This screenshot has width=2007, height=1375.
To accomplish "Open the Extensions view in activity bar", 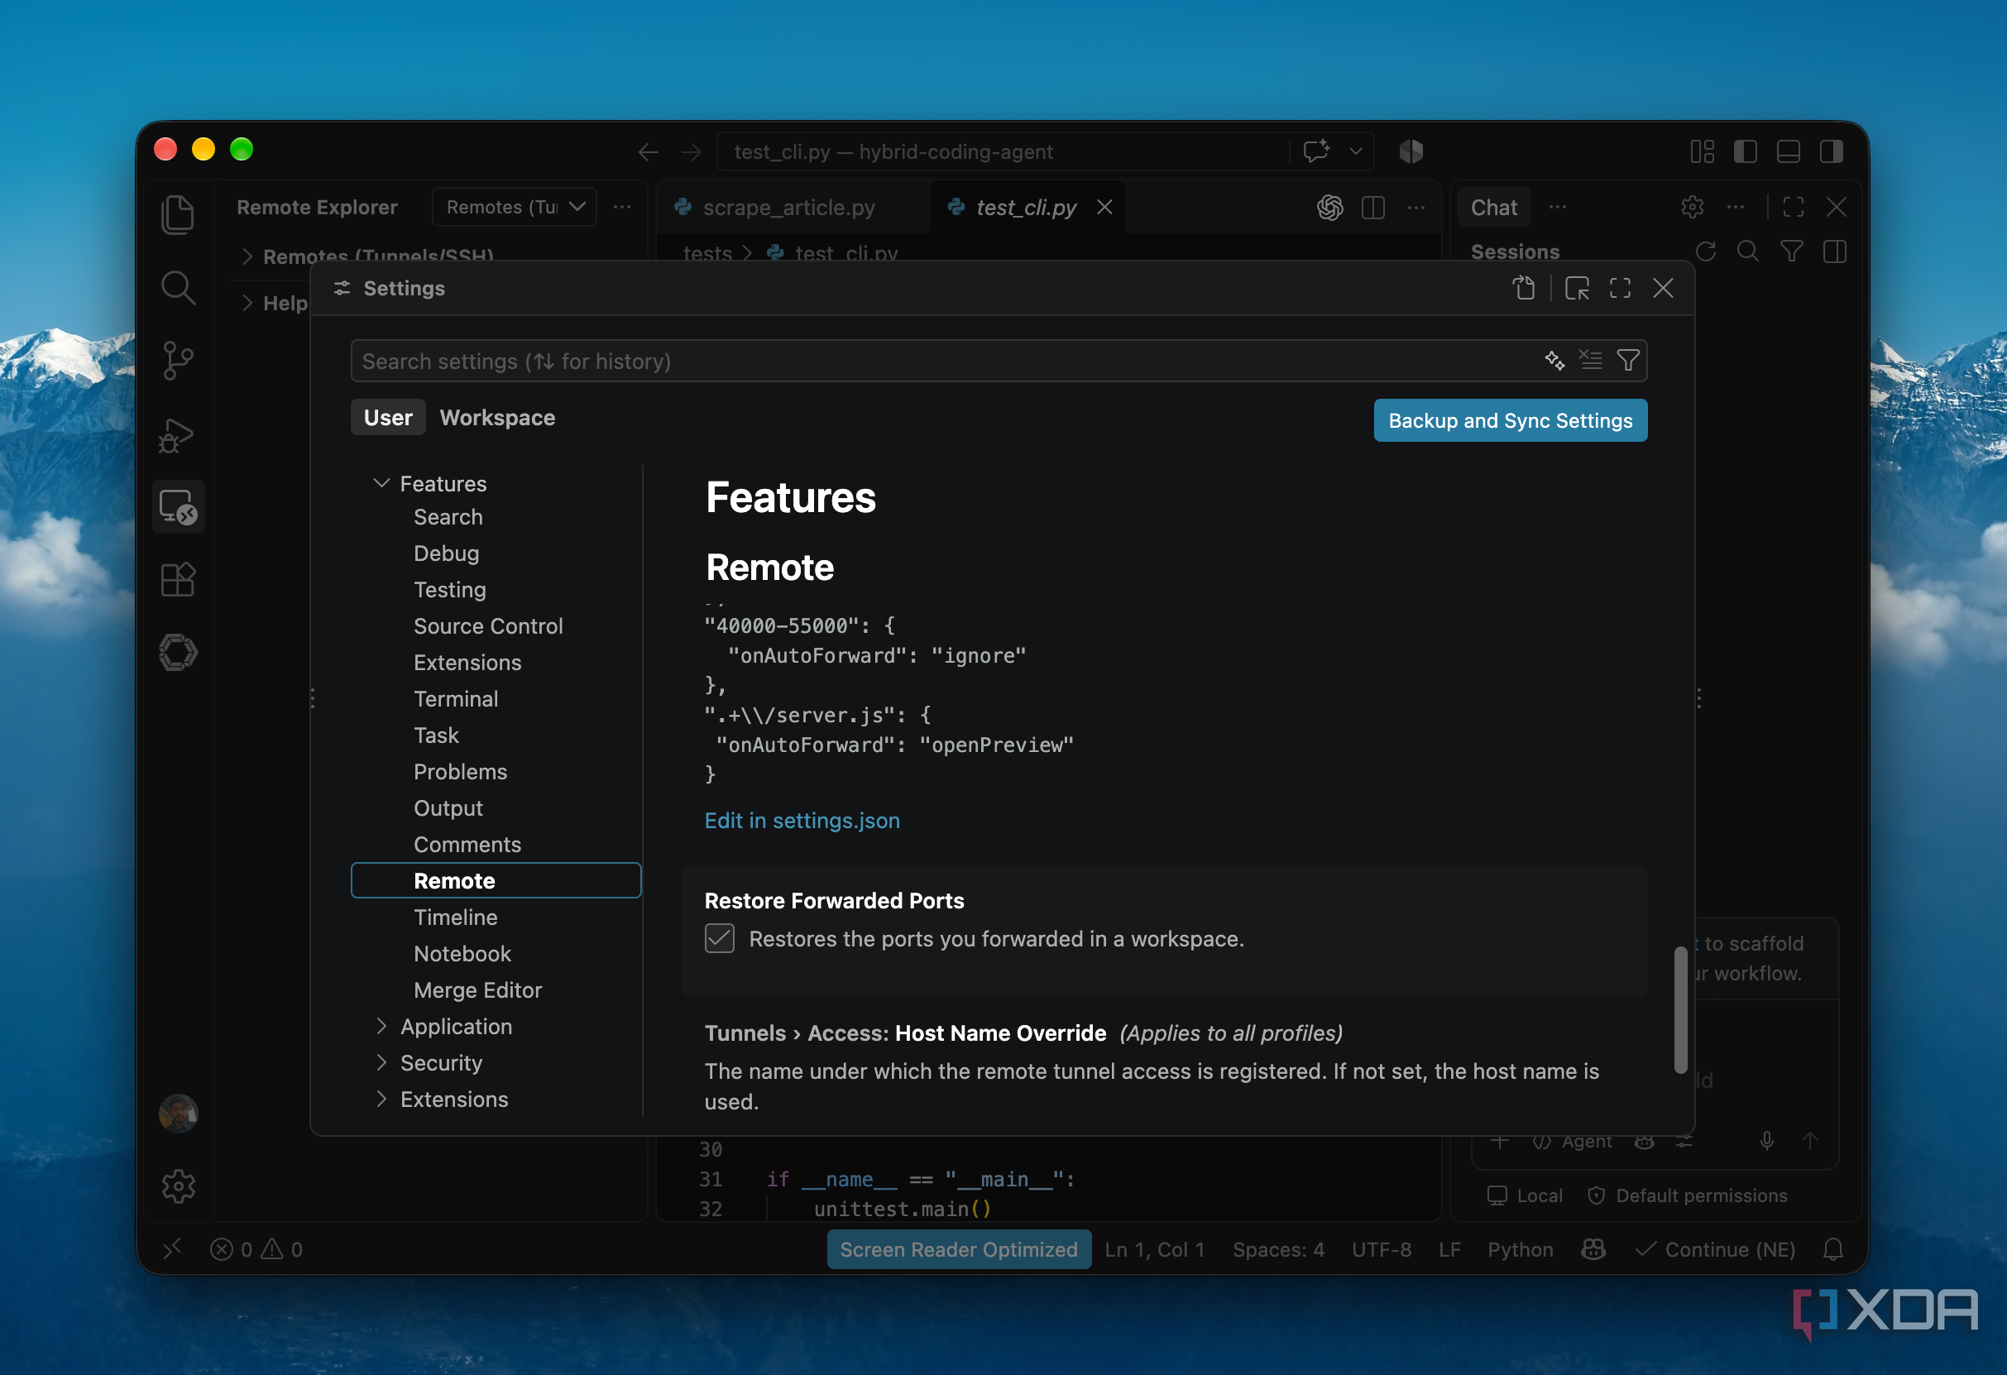I will point(178,580).
